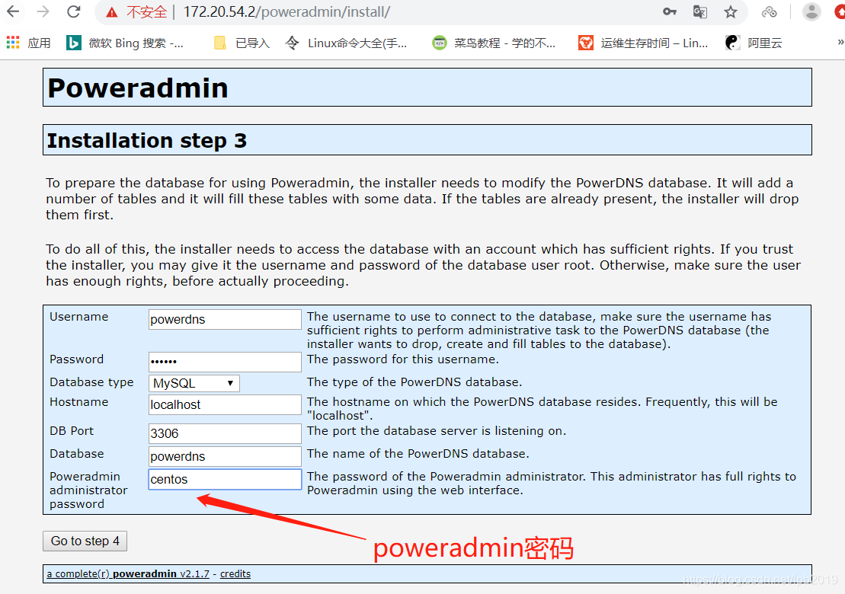Show more bookmarks via the chevron

click(840, 43)
